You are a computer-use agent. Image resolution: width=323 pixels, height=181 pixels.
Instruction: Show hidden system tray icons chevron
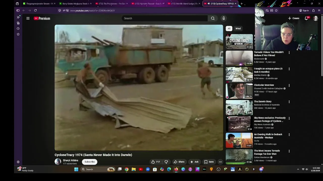(298, 169)
